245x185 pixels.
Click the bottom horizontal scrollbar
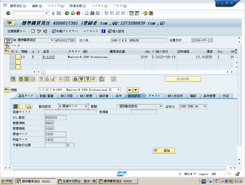click(x=119, y=168)
